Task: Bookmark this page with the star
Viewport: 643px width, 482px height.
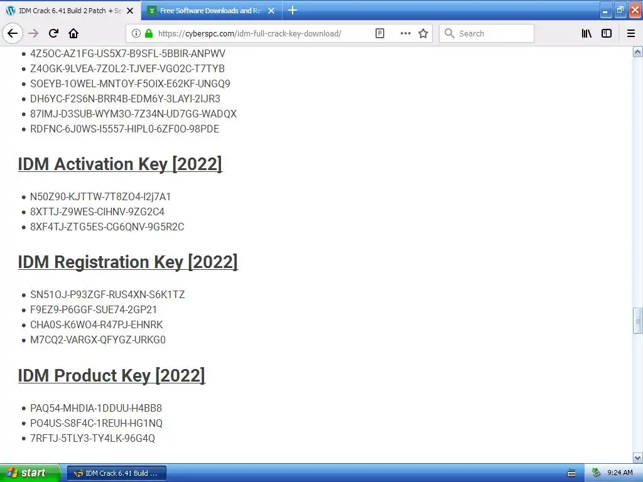Action: click(x=423, y=33)
